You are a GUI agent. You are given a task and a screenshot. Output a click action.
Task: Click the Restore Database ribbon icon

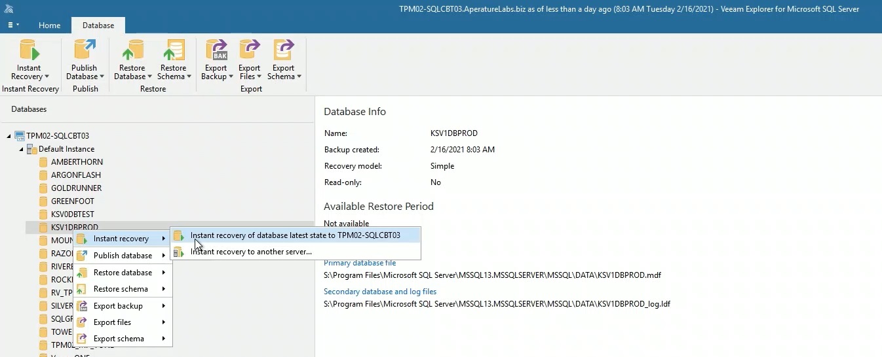132,51
